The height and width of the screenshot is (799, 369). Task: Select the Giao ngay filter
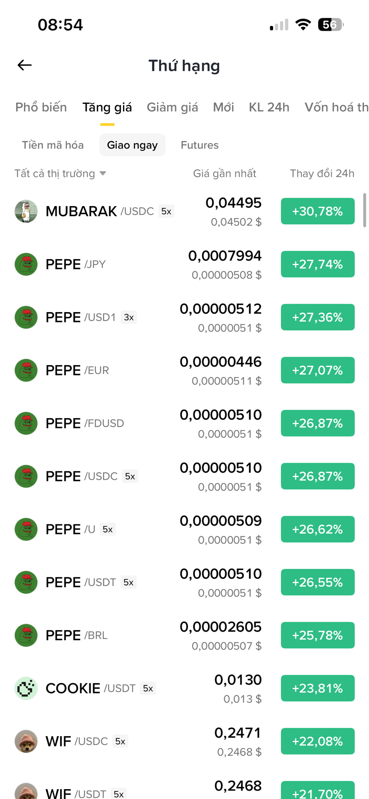[132, 145]
